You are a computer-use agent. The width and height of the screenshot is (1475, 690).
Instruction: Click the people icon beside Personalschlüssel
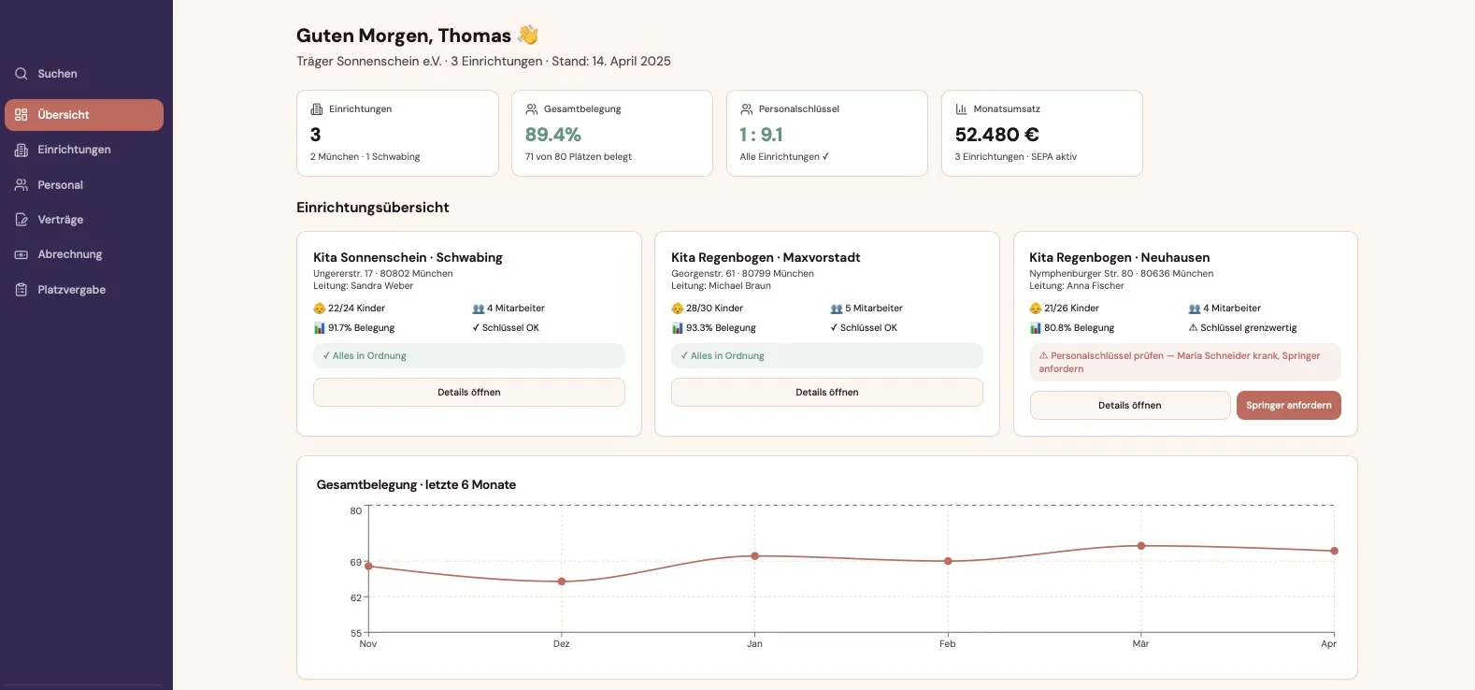tap(746, 109)
